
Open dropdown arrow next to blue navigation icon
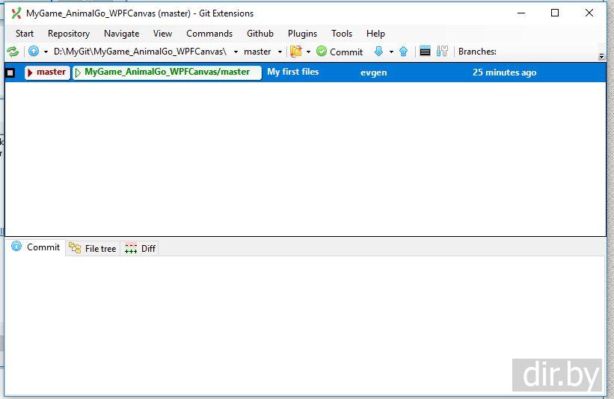[46, 52]
